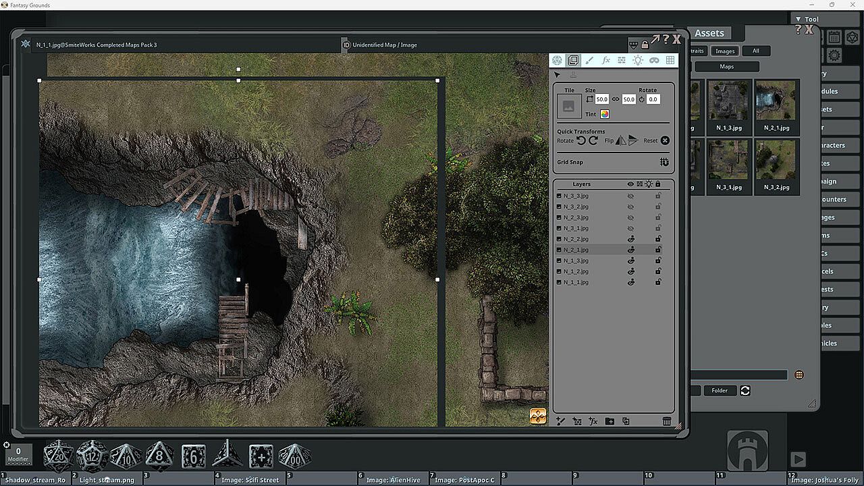Open the lighting bulb tab
864x486 pixels.
pyautogui.click(x=638, y=61)
